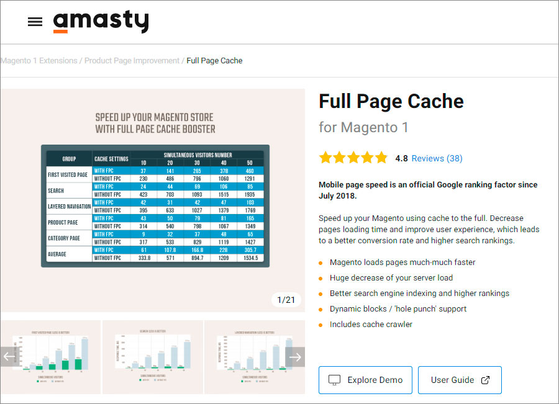Show next thumbnails with right arrow

pyautogui.click(x=295, y=357)
